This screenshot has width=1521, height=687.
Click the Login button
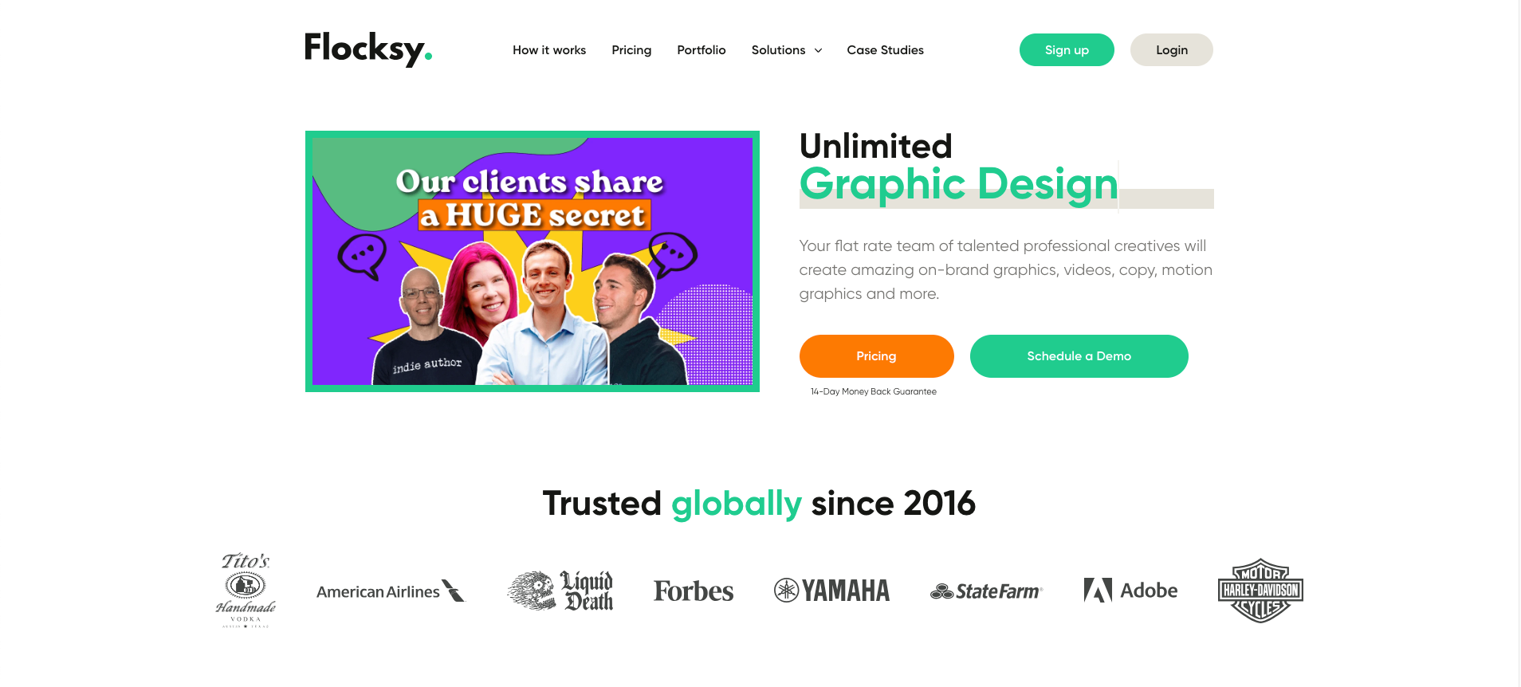pos(1172,50)
